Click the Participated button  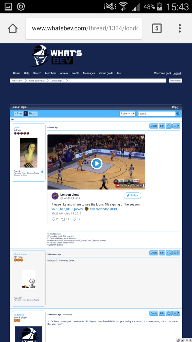(175, 80)
